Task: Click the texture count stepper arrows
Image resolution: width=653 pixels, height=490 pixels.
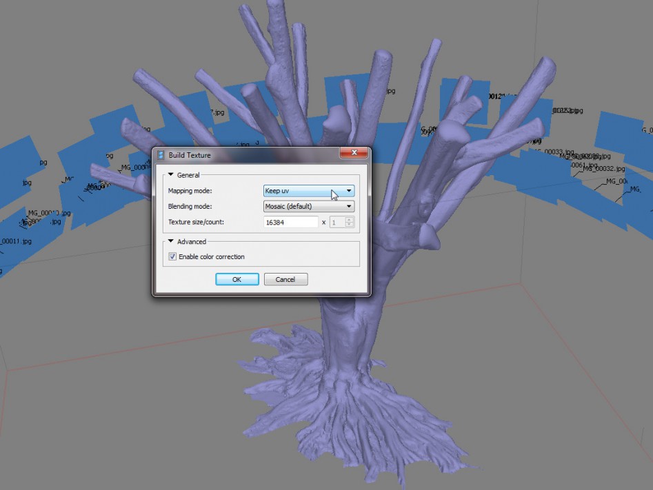Action: [x=350, y=223]
